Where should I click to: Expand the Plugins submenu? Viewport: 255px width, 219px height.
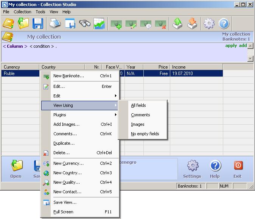(80, 115)
